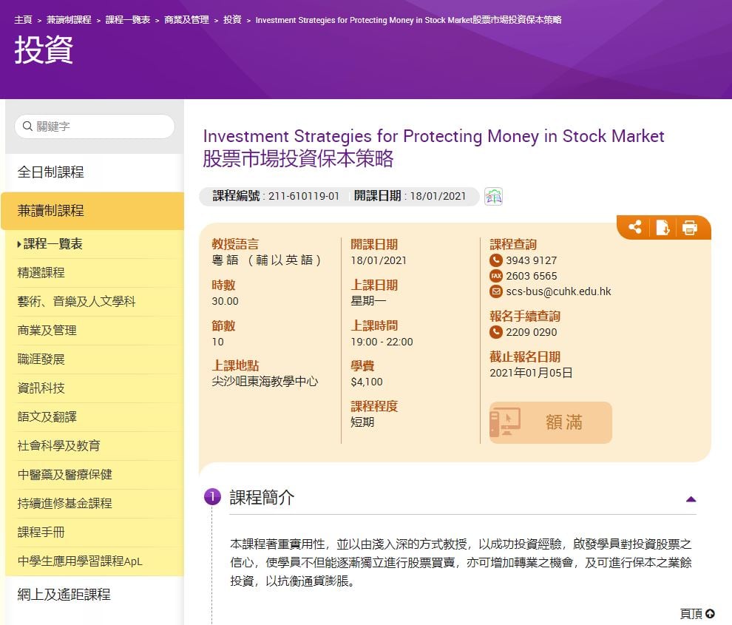The image size is (732, 625).
Task: Click the 課程程度 value 短期
Action: pos(362,422)
